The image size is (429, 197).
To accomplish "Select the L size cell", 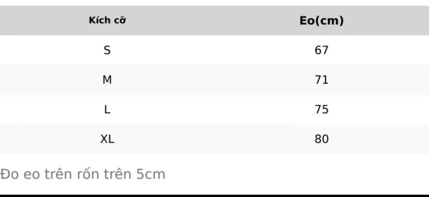I will (107, 110).
